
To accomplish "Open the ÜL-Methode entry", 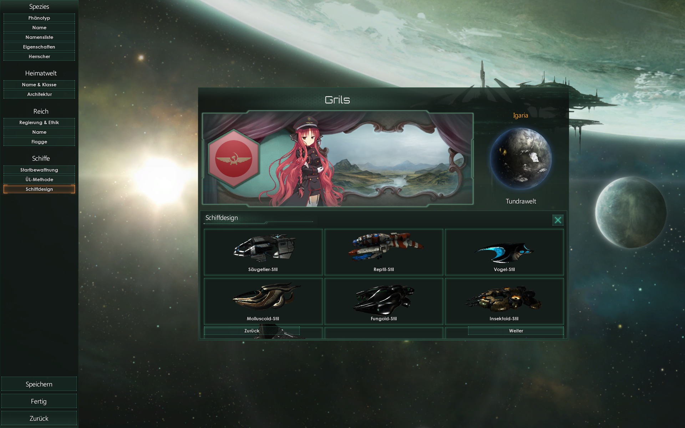I will [39, 179].
